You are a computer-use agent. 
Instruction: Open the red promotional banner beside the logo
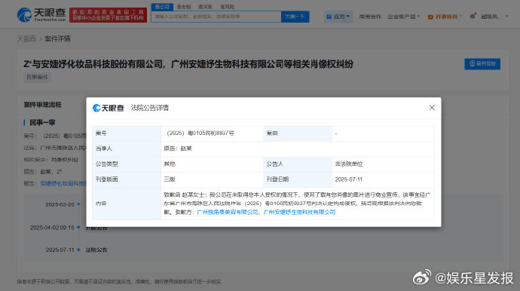pyautogui.click(x=108, y=15)
